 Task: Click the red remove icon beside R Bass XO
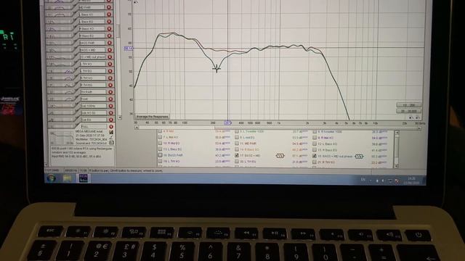109,29
